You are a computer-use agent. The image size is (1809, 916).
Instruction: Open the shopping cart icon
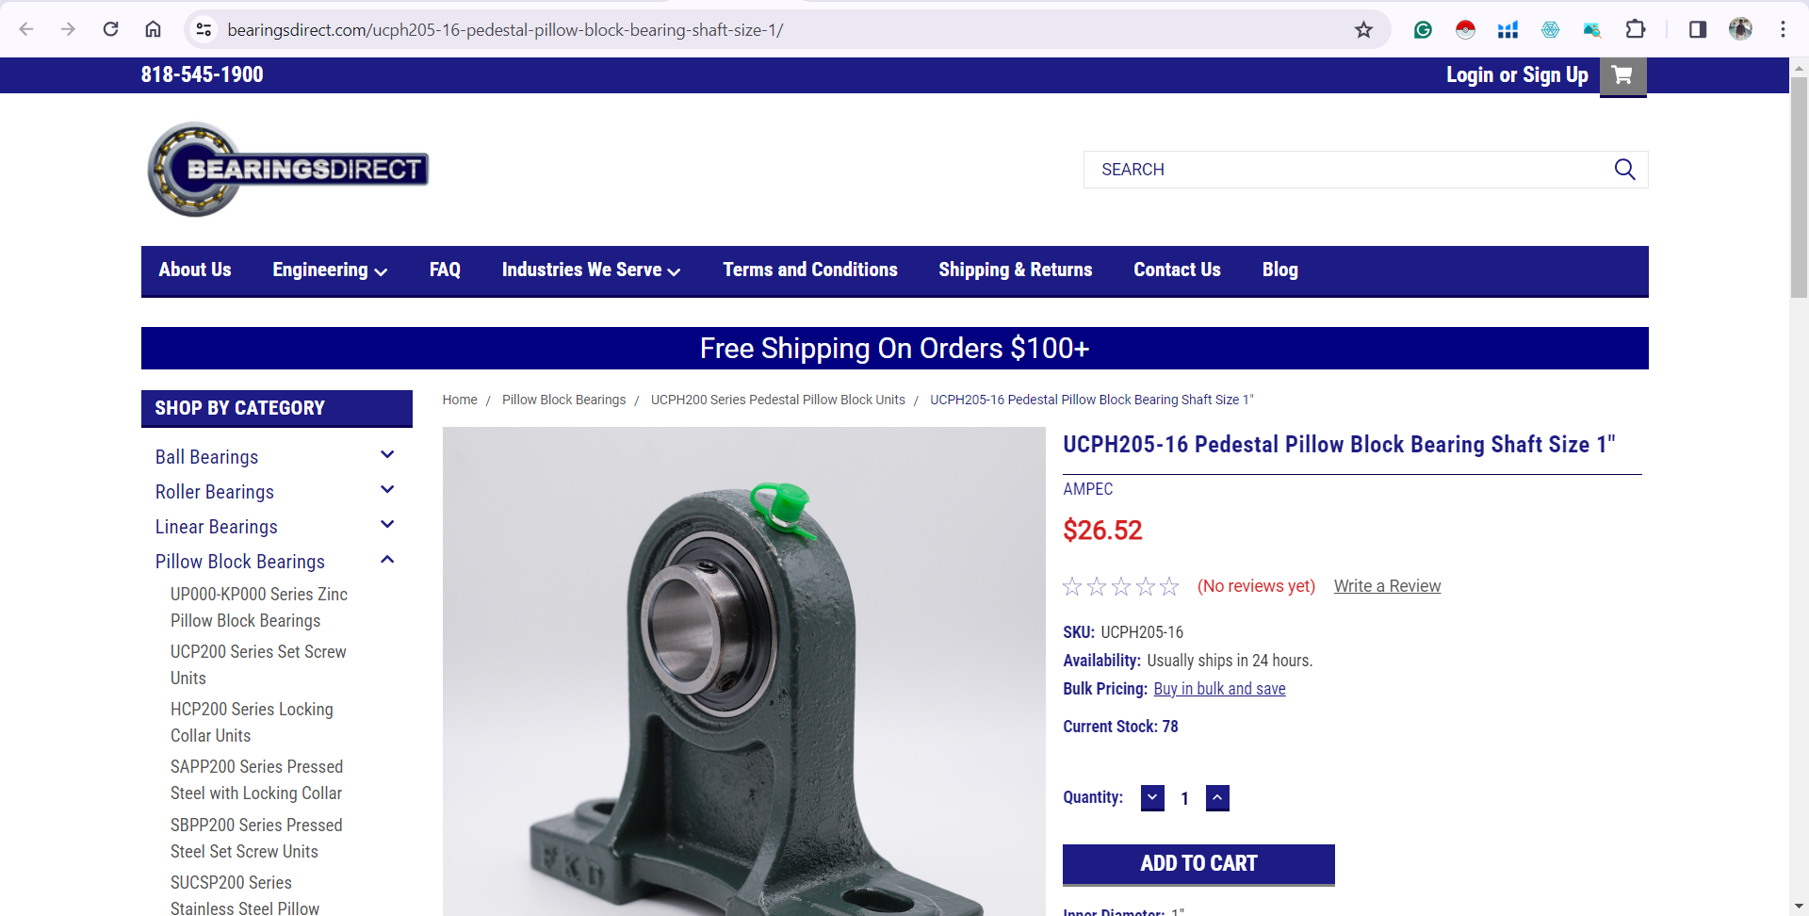[1622, 75]
